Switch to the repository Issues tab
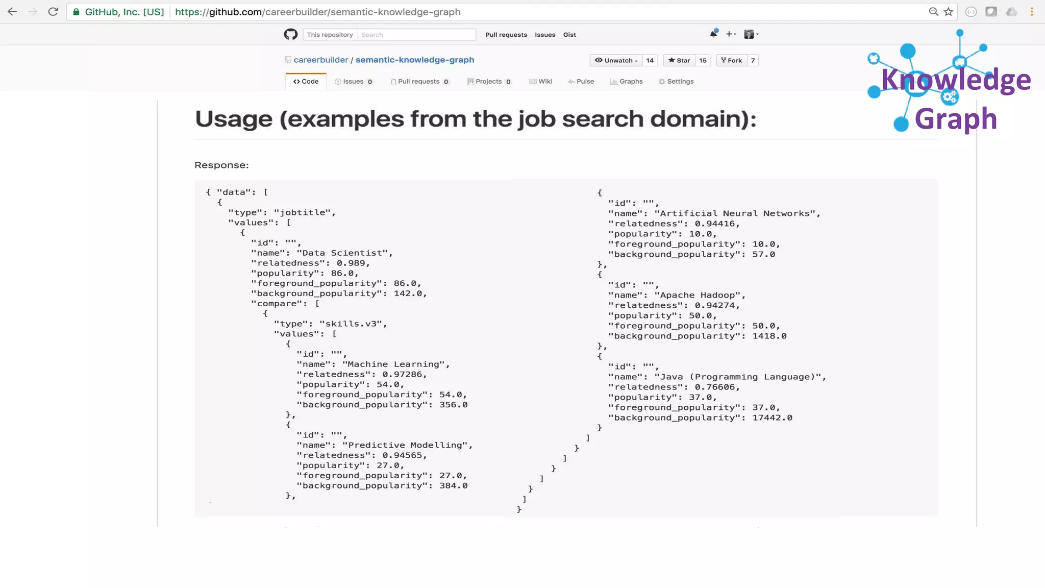Screen dimensions: 1045x588 (354, 81)
